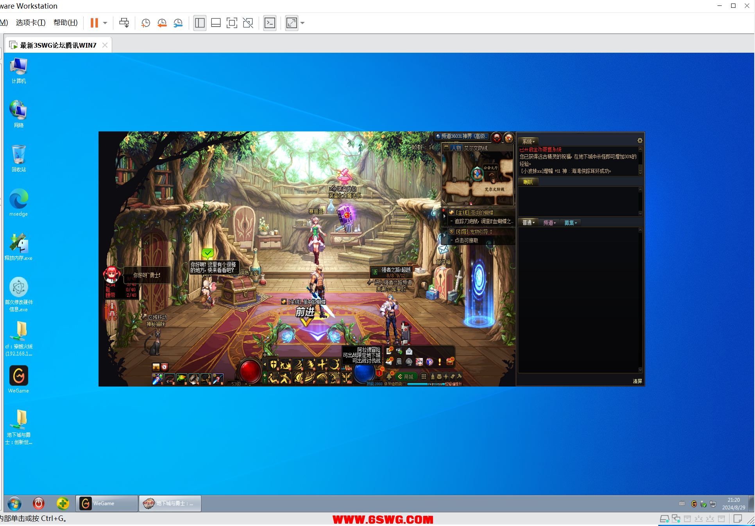
Task: Click the yellow exclamation event icon
Action: (x=440, y=362)
